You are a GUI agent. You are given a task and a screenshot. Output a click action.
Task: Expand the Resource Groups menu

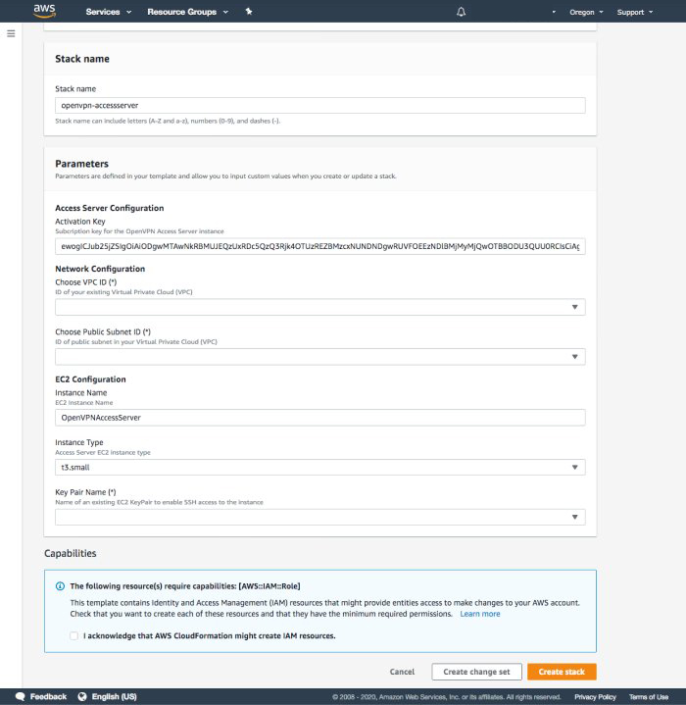tap(188, 12)
